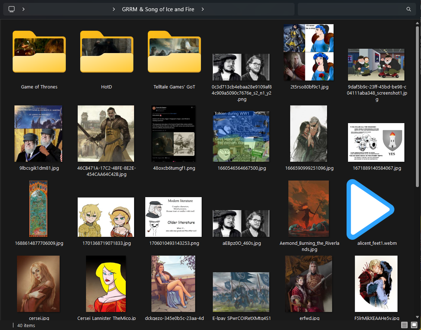Select the erfwd.jpg thumbnail

click(x=309, y=284)
